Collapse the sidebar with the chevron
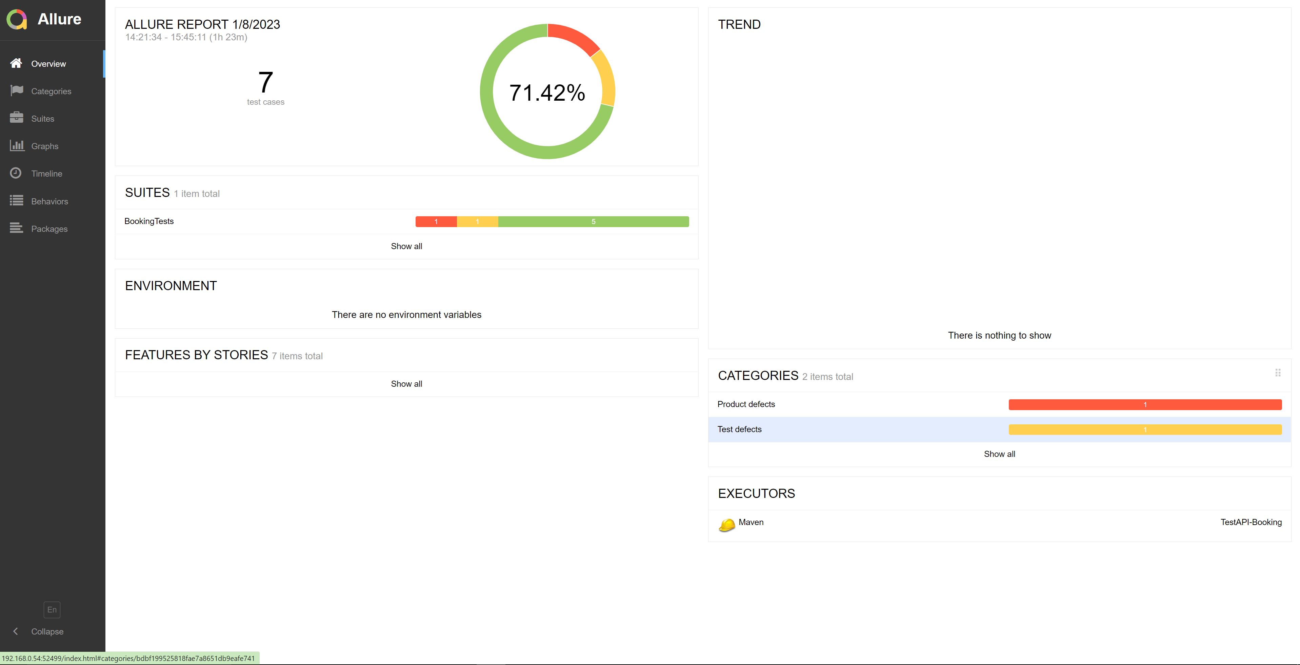 click(16, 631)
